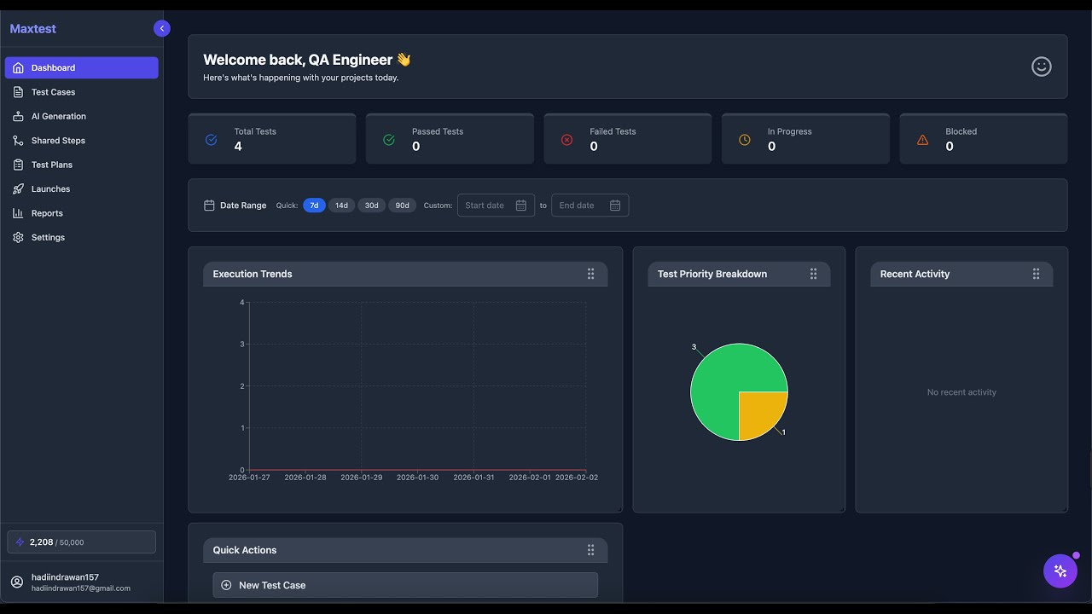Open the smiley feedback icon in welcome banner
The height and width of the screenshot is (614, 1092).
(1041, 67)
